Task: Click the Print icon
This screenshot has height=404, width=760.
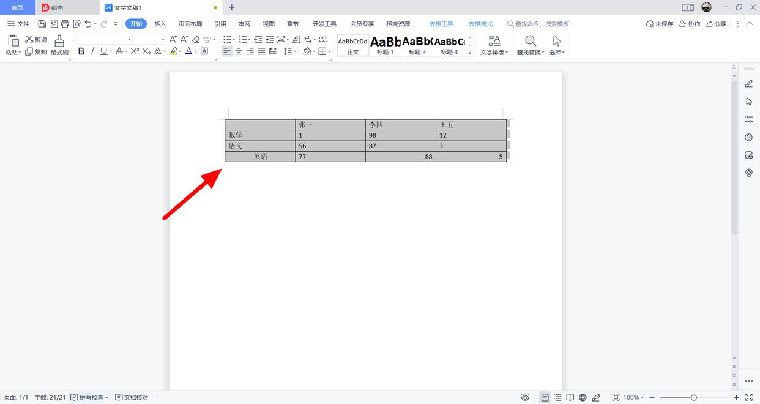Action: 65,24
